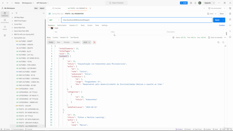Switch to the Authorization tab
This screenshot has height=131, width=233.
click(x=62, y=25)
